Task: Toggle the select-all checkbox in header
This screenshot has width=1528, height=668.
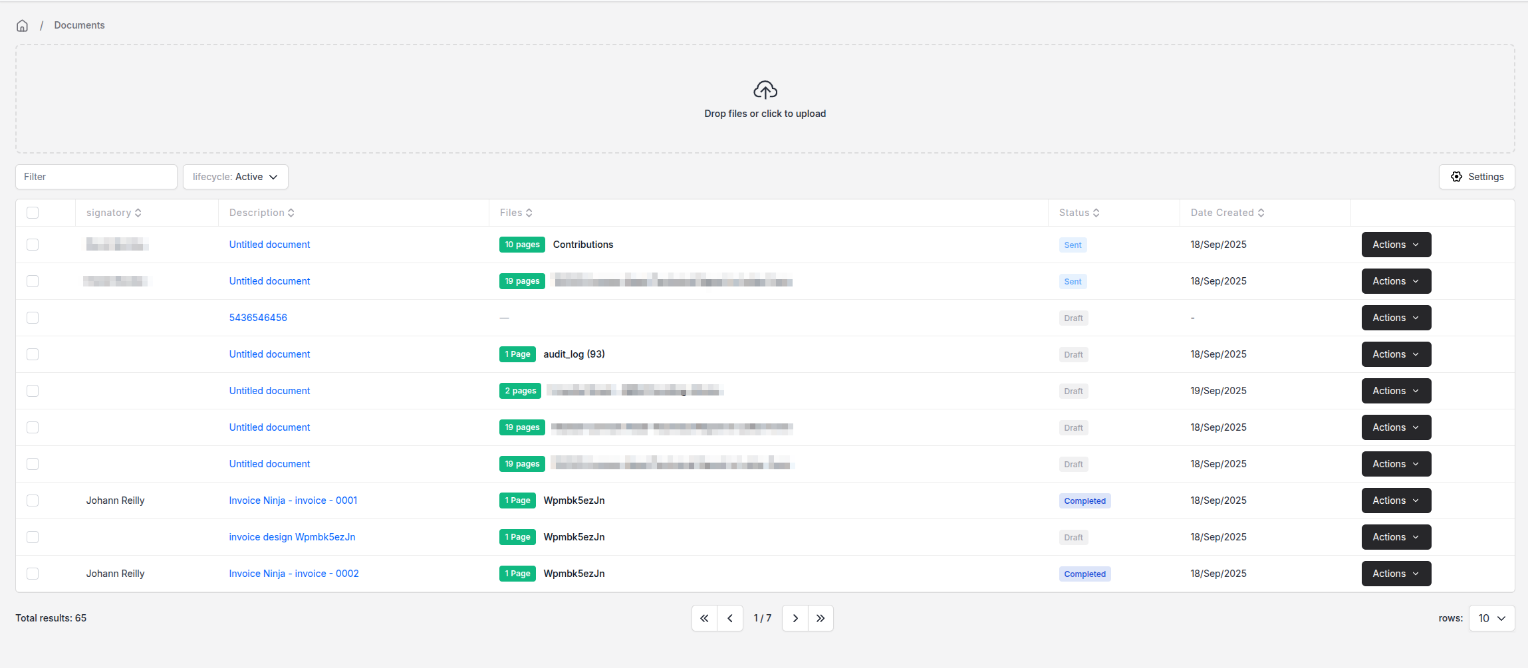Action: coord(33,213)
